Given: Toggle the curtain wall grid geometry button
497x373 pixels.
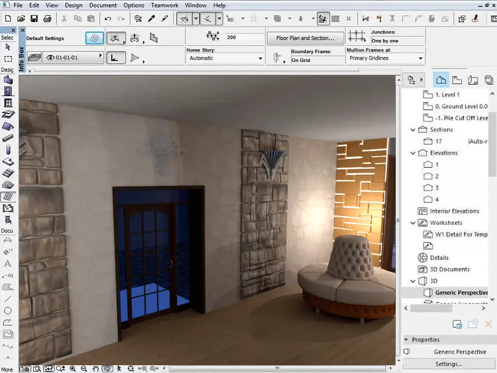Looking at the screenshot, I should tap(94, 38).
